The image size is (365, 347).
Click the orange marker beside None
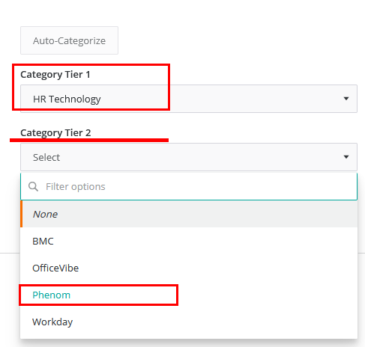[x=22, y=214]
